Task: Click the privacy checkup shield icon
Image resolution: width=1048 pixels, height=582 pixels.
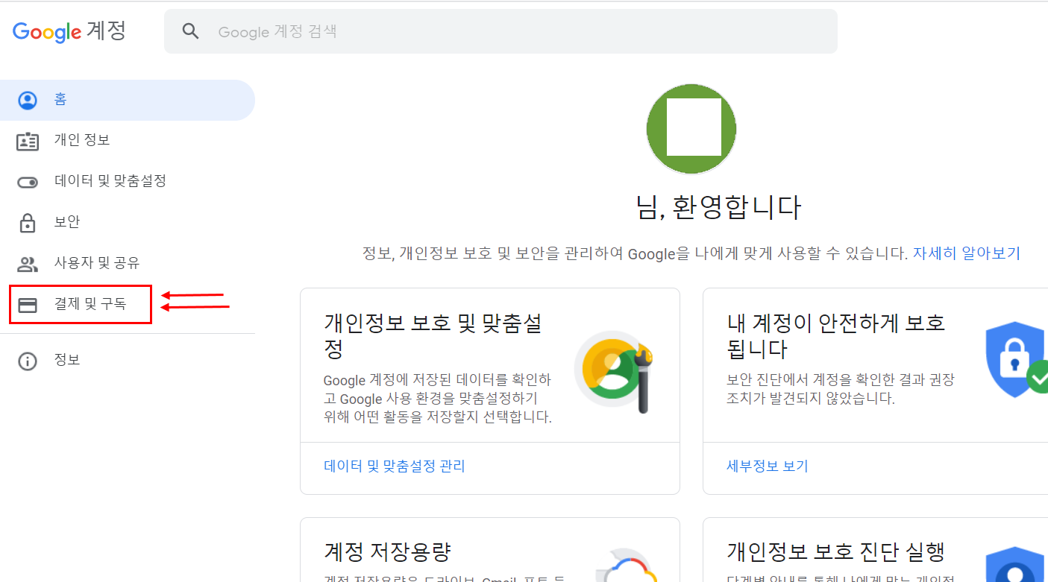Action: point(1017,566)
